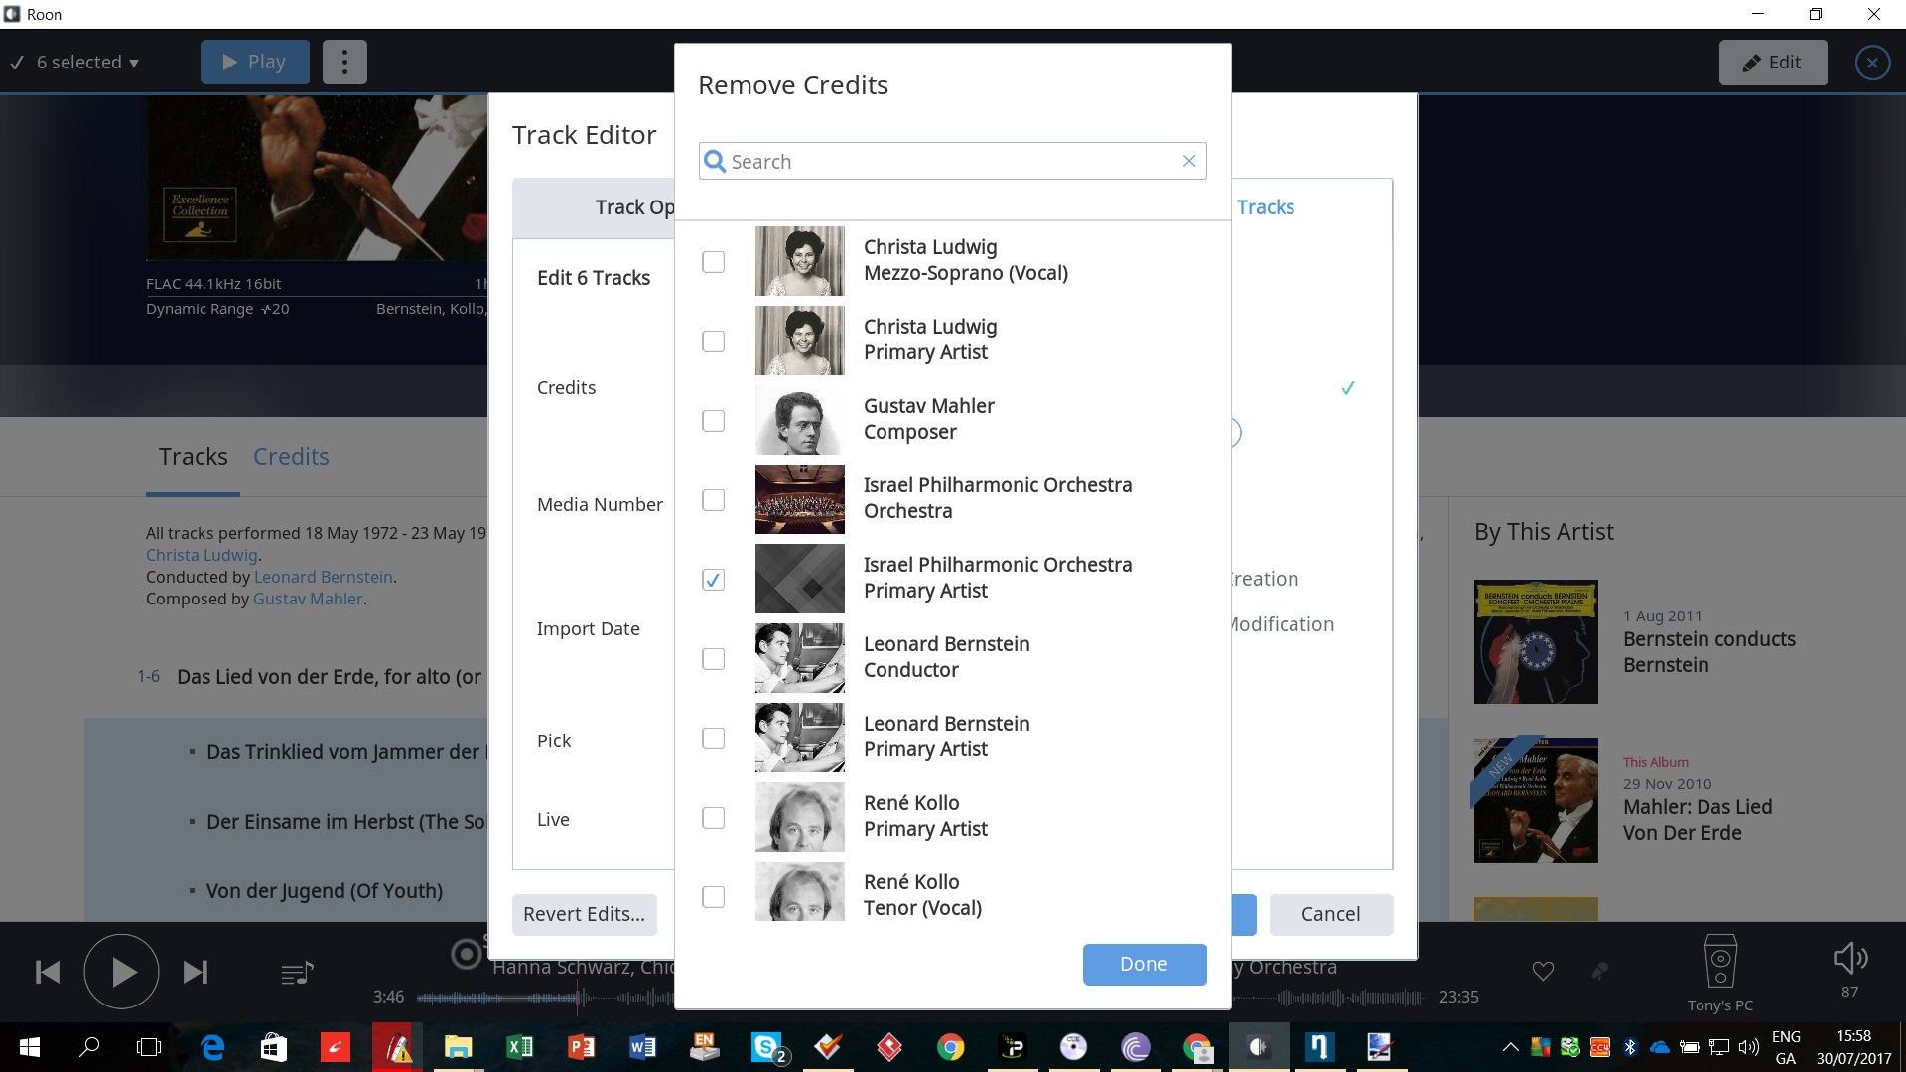The width and height of the screenshot is (1906, 1072).
Task: Open PowerPoint from taskbar
Action: 581,1047
